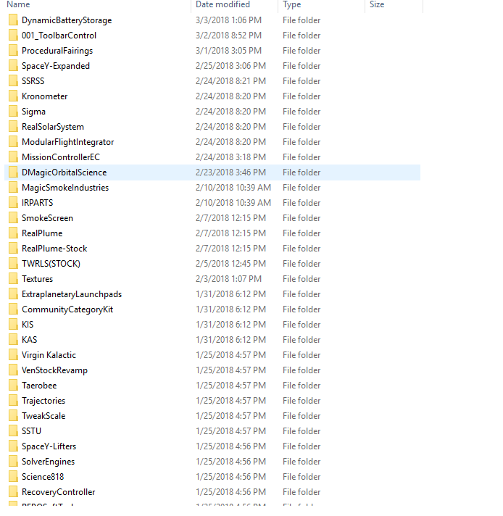This screenshot has height=516, width=503.
Task: Click date 2/5/2018 12:45 PM
Action: point(230,264)
